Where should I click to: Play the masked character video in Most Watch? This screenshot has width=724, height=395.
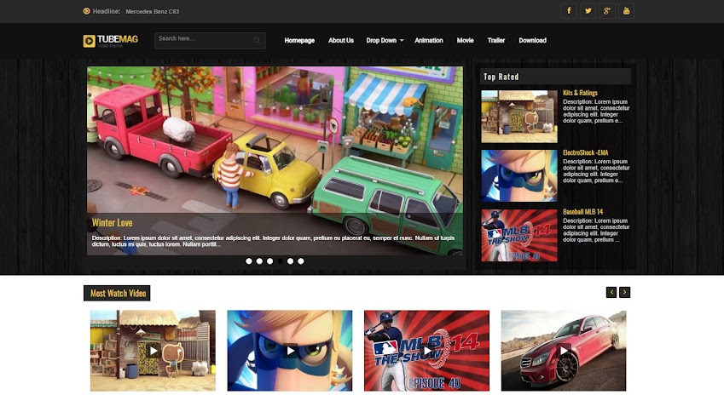click(289, 351)
